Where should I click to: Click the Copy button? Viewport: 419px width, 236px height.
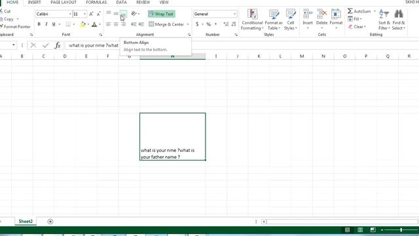pyautogui.click(x=8, y=19)
